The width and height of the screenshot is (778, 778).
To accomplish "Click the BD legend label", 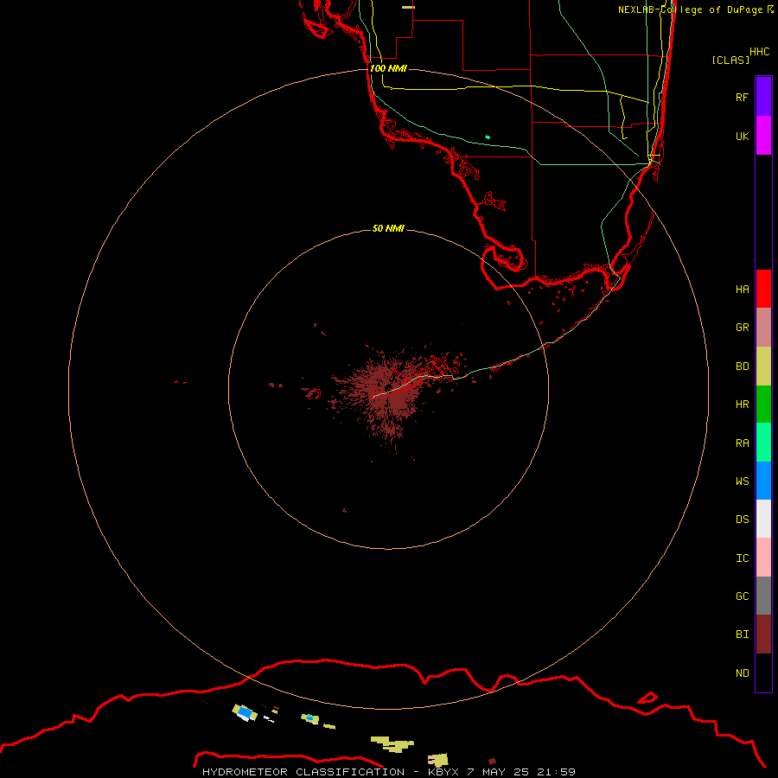I will 742,367.
